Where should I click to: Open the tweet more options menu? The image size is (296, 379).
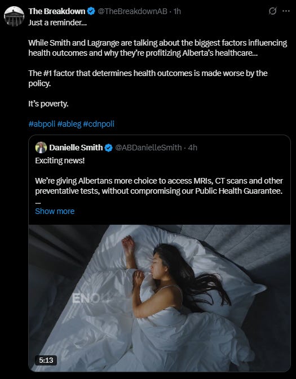point(286,11)
